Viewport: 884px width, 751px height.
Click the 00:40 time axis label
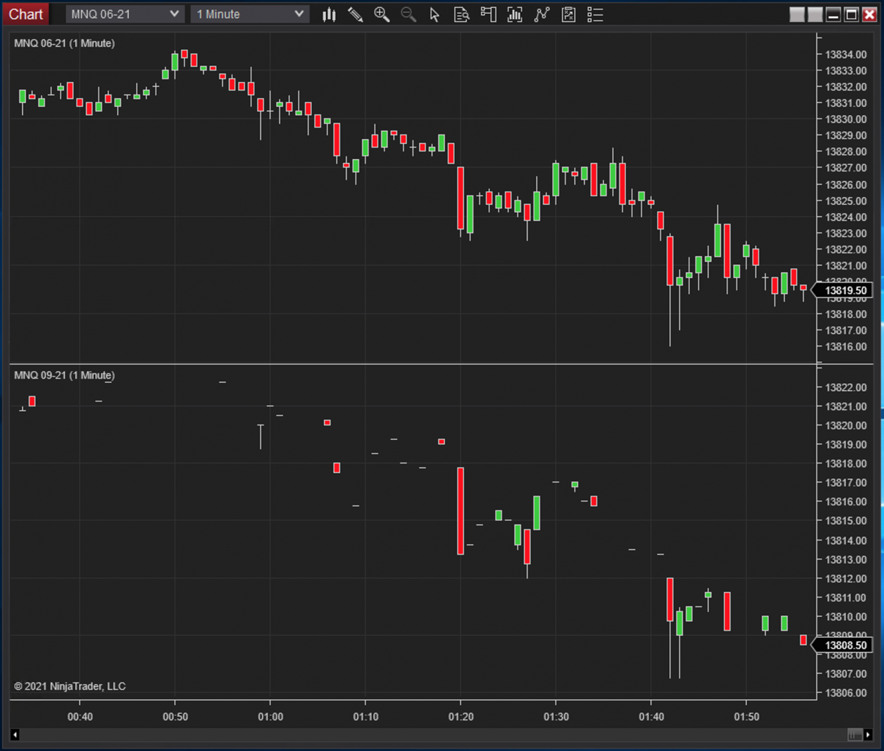[x=80, y=717]
